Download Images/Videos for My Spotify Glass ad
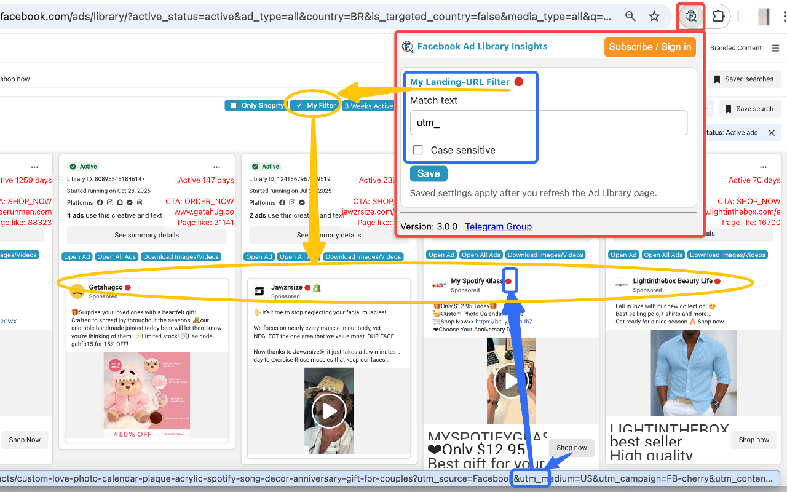Screen dimensions: 787x492 point(545,255)
